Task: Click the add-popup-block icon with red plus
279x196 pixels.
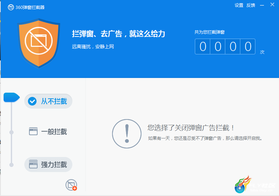Action: tap(71, 185)
